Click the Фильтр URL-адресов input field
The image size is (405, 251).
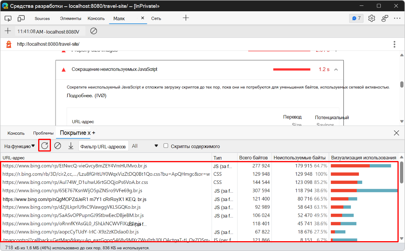103,146
